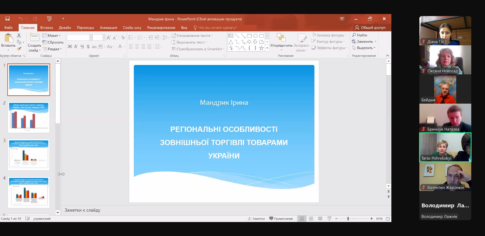Toggle the Заметки notes pane
The width and height of the screenshot is (485, 236).
[x=256, y=219]
